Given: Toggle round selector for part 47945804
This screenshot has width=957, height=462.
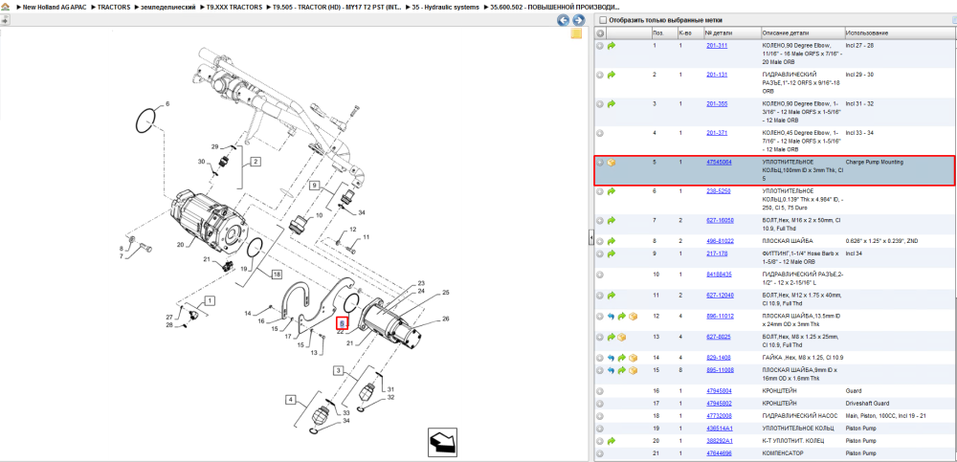Looking at the screenshot, I should [x=600, y=390].
